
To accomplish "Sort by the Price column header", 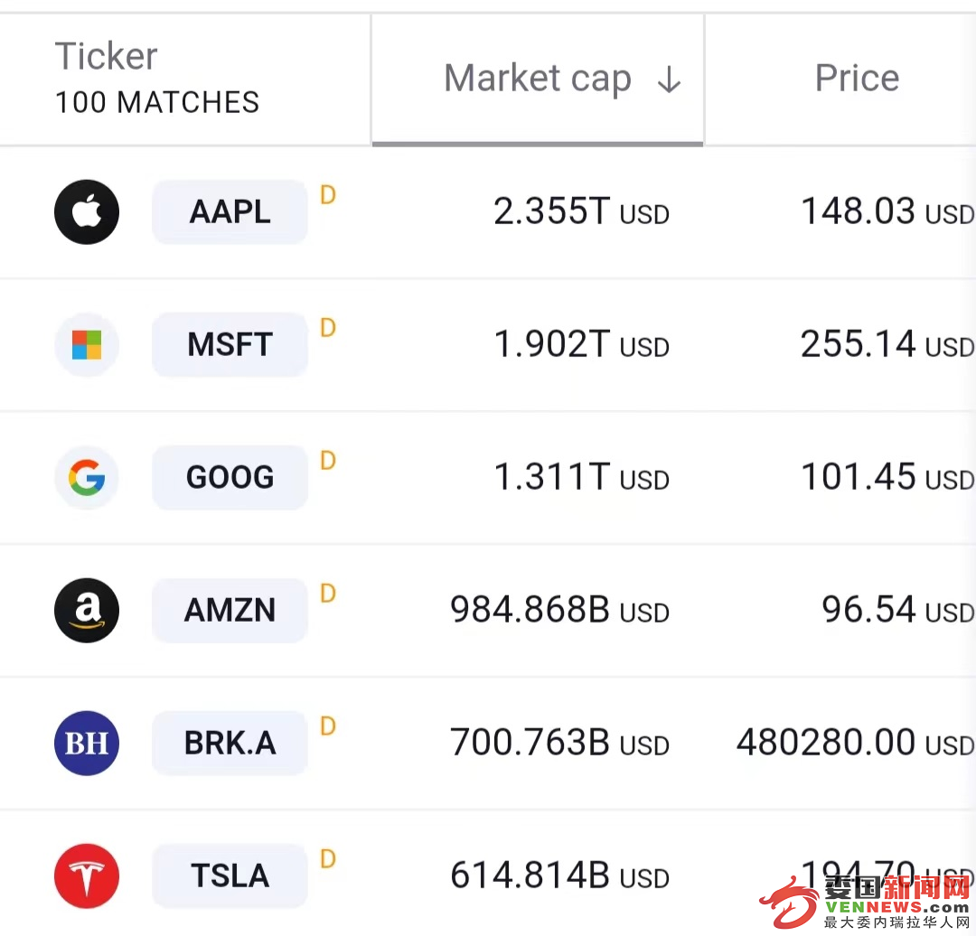I will click(857, 79).
